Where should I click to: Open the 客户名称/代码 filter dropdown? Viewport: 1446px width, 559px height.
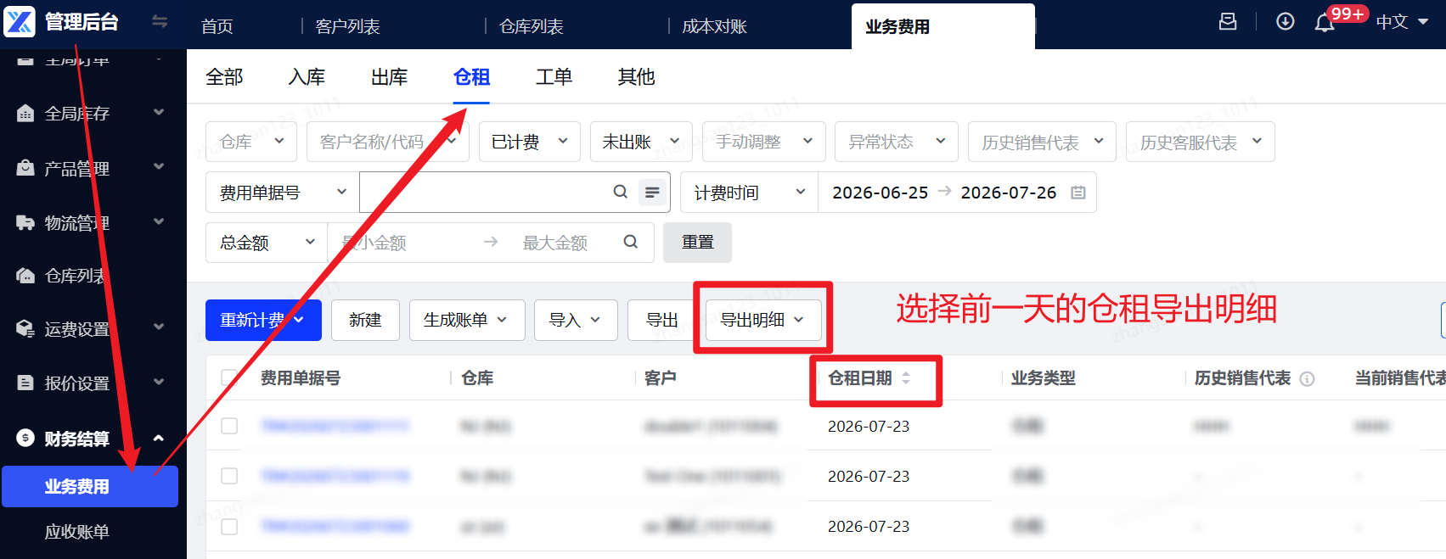click(387, 142)
